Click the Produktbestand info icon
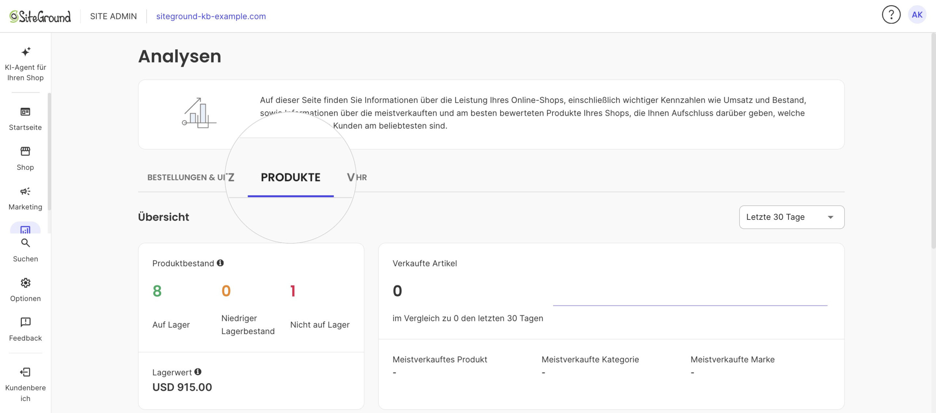Viewport: 936px width, 413px height. 220,263
